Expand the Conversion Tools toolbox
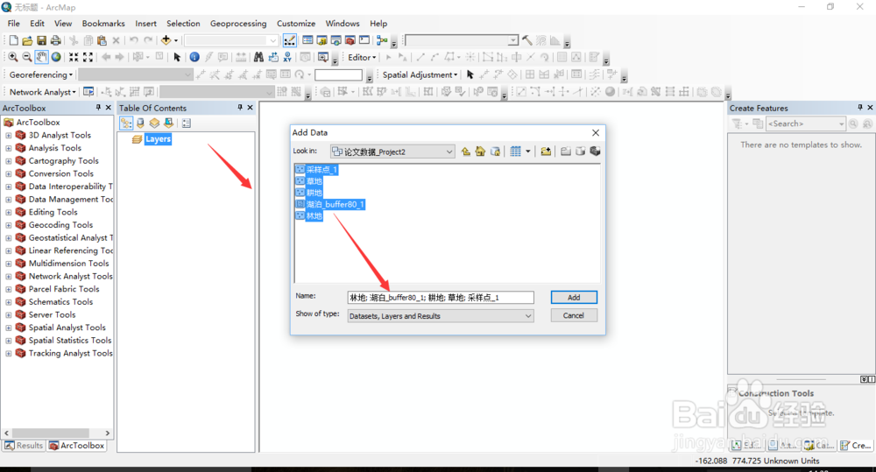This screenshot has width=876, height=472. (9, 173)
